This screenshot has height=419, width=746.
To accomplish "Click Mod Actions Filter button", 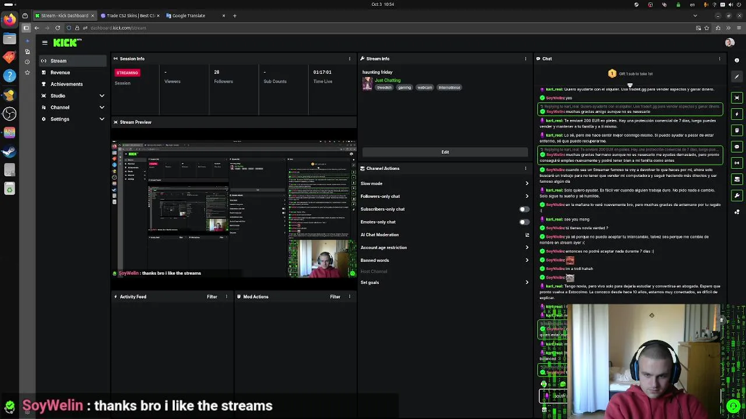I will point(335,297).
